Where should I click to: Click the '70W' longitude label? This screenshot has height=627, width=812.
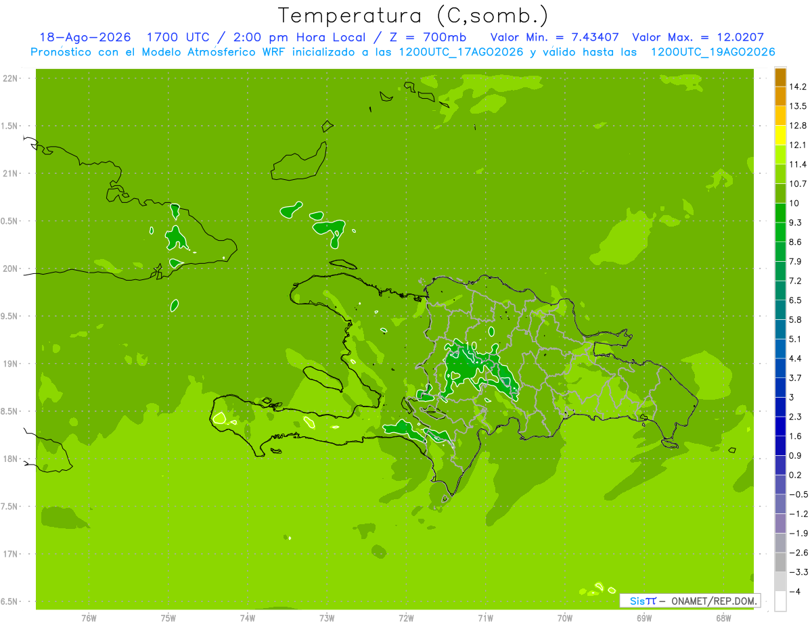click(x=564, y=618)
